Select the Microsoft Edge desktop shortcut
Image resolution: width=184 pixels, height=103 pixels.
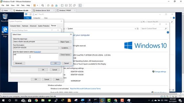(x=5, y=32)
